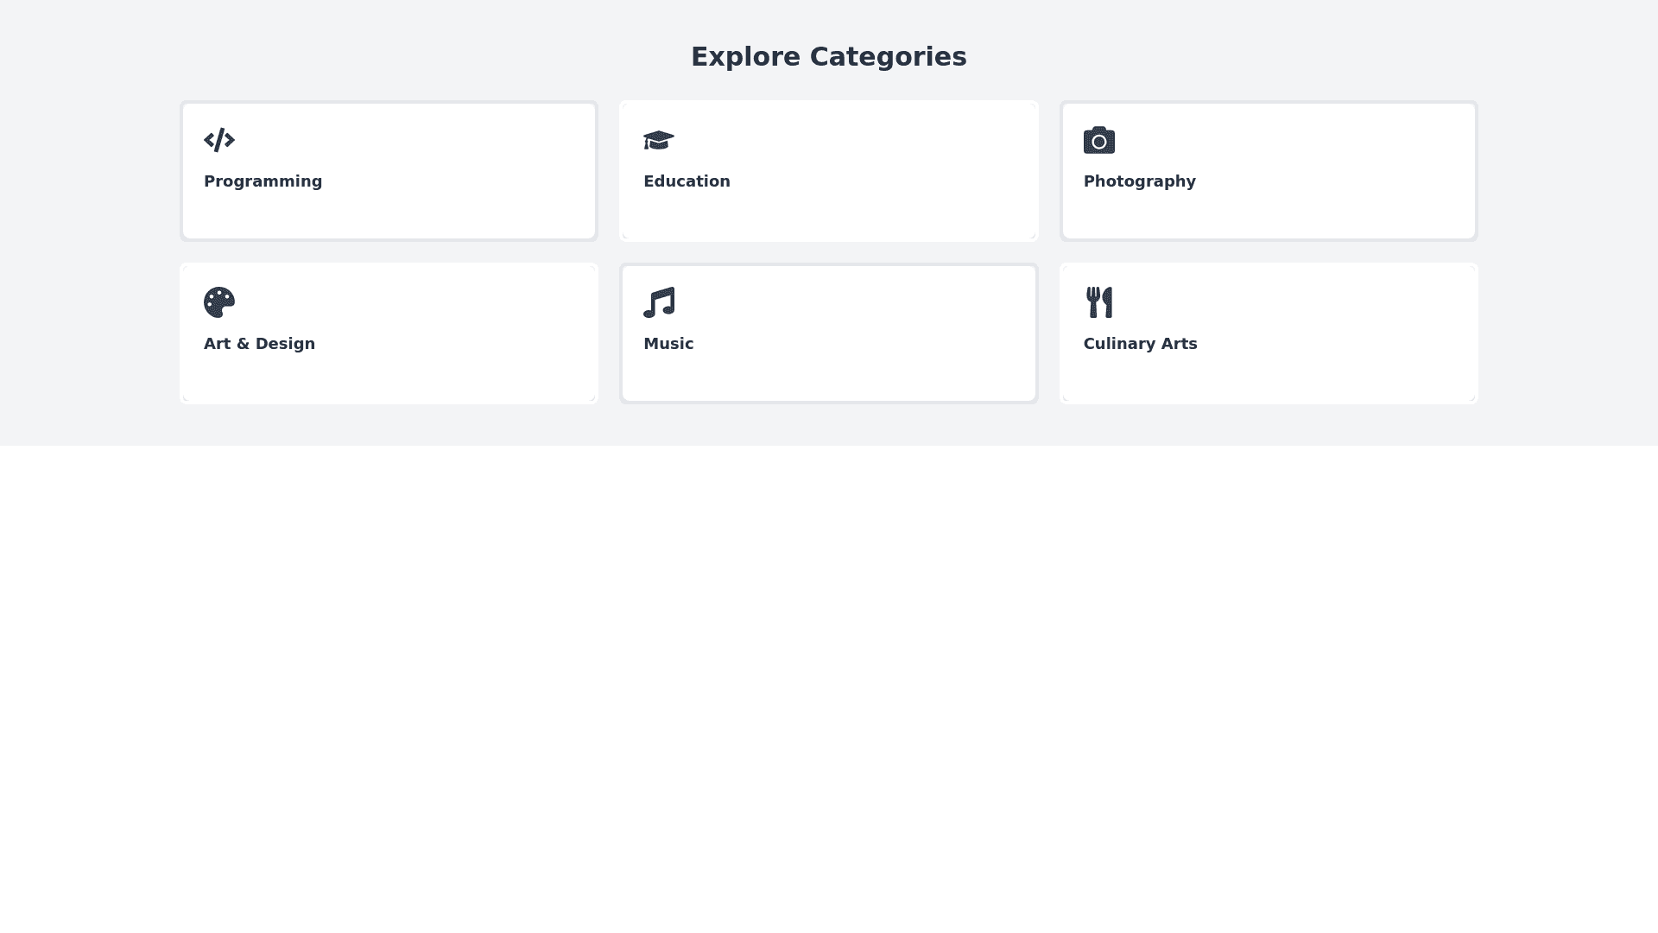Choose the Culinary Arts title text

click(x=1140, y=344)
